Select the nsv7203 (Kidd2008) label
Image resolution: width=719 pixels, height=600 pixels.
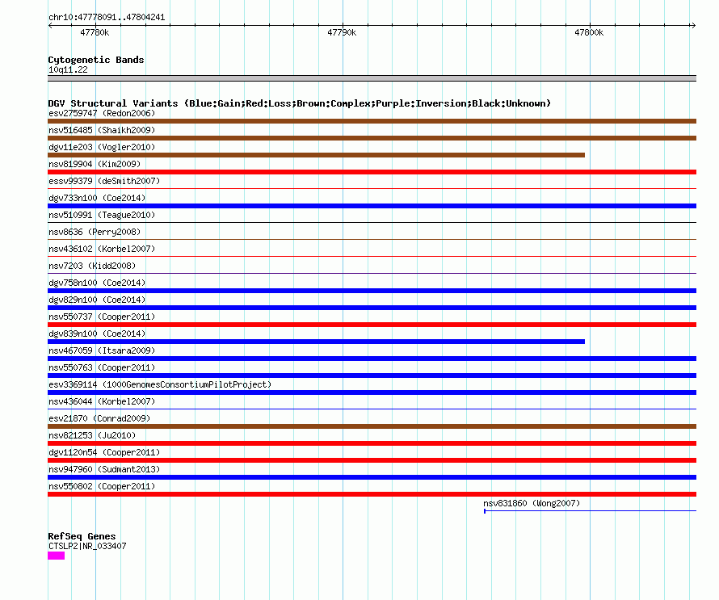point(92,266)
